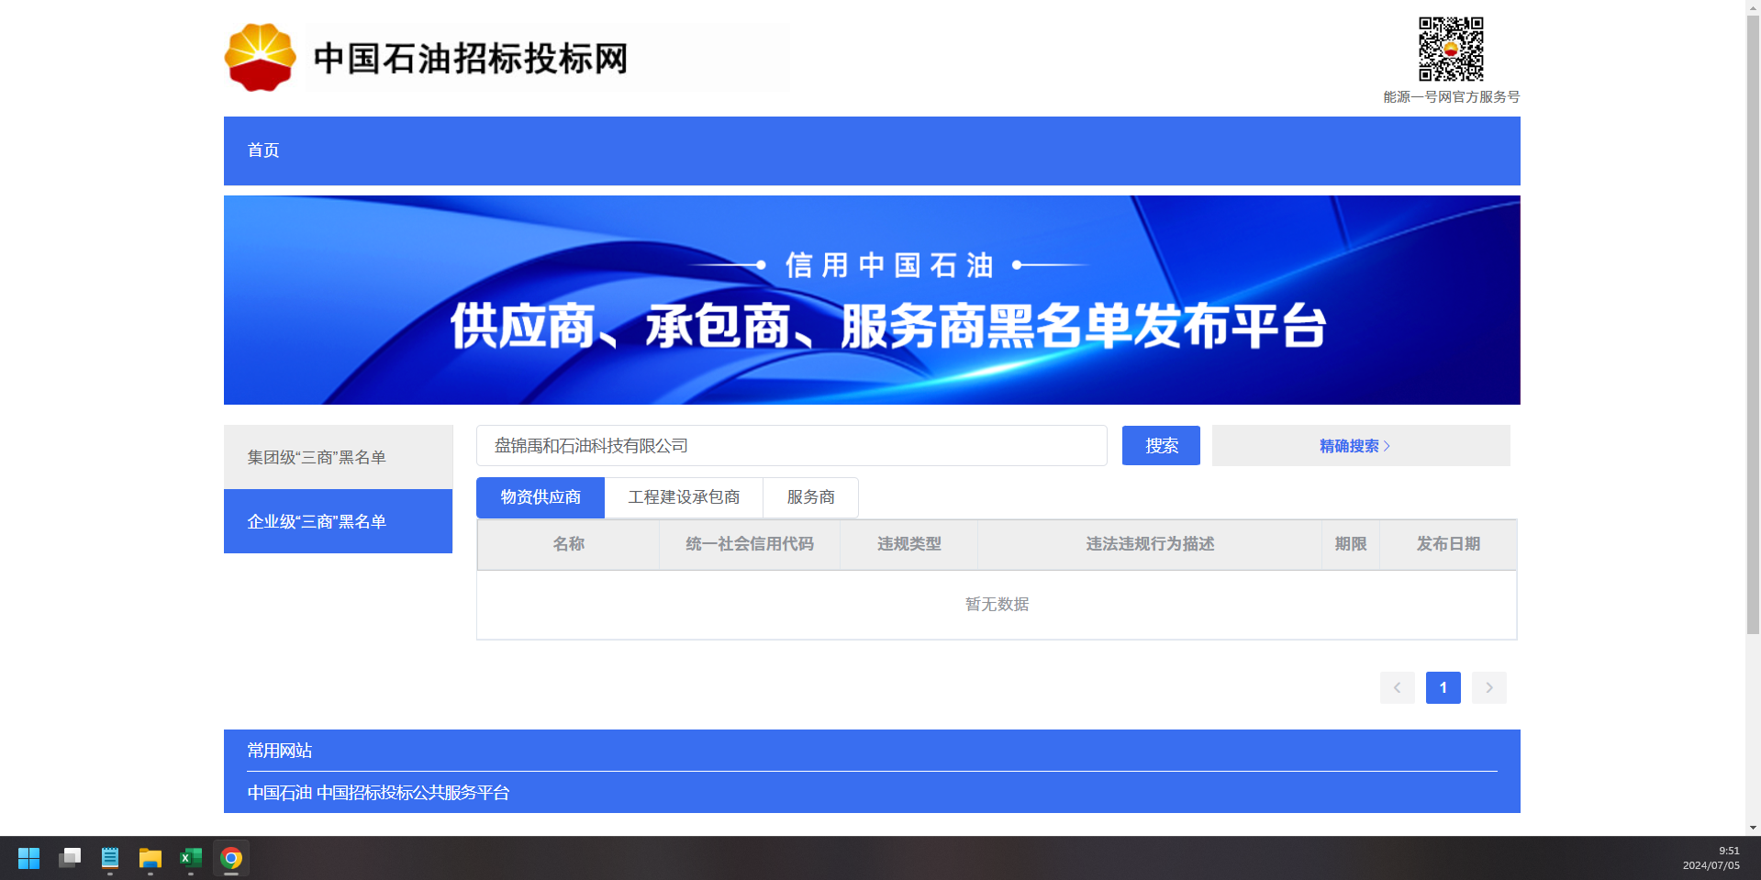
Task: Go to the next page arrow
Action: point(1489,688)
